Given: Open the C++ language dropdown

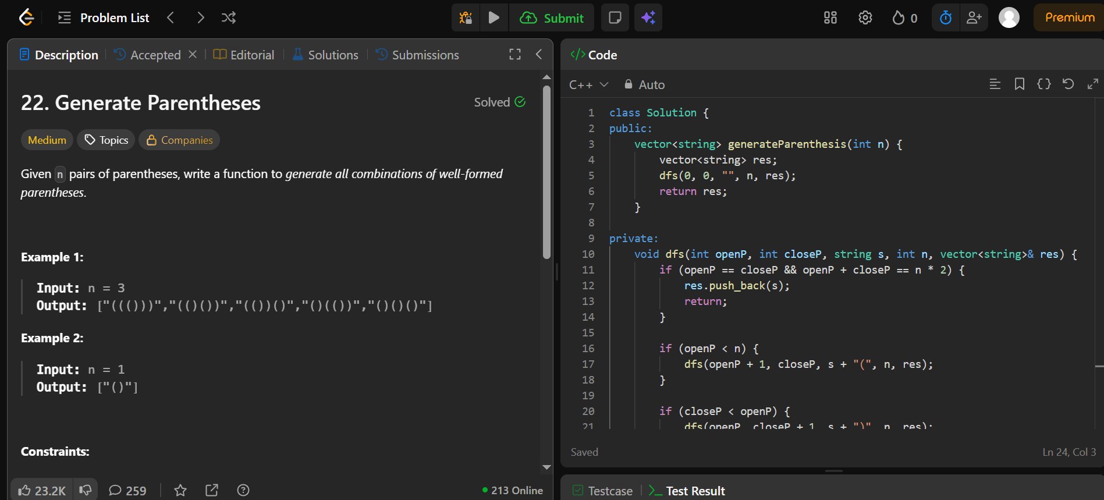Looking at the screenshot, I should click(x=588, y=84).
